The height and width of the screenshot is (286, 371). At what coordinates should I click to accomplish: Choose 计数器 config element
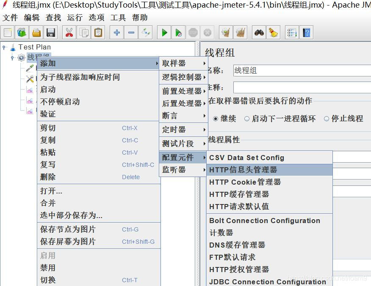(269, 233)
